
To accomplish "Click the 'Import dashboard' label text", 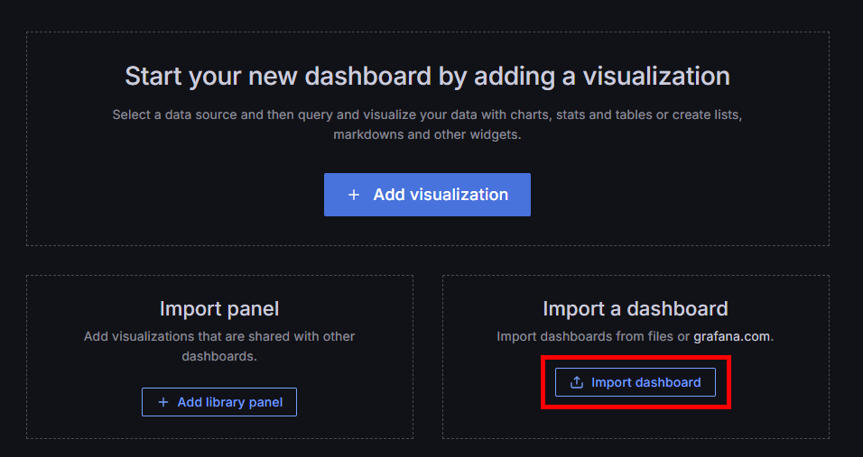I will (x=645, y=382).
